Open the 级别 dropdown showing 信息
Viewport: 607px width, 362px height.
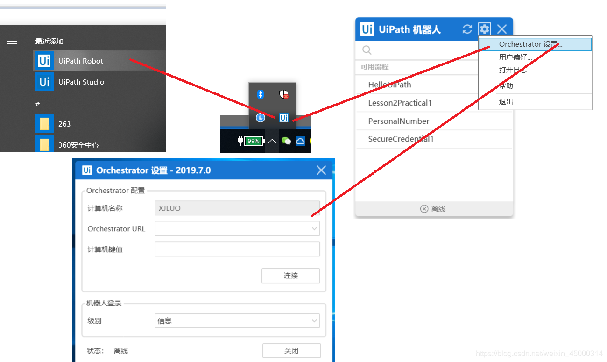click(x=237, y=321)
